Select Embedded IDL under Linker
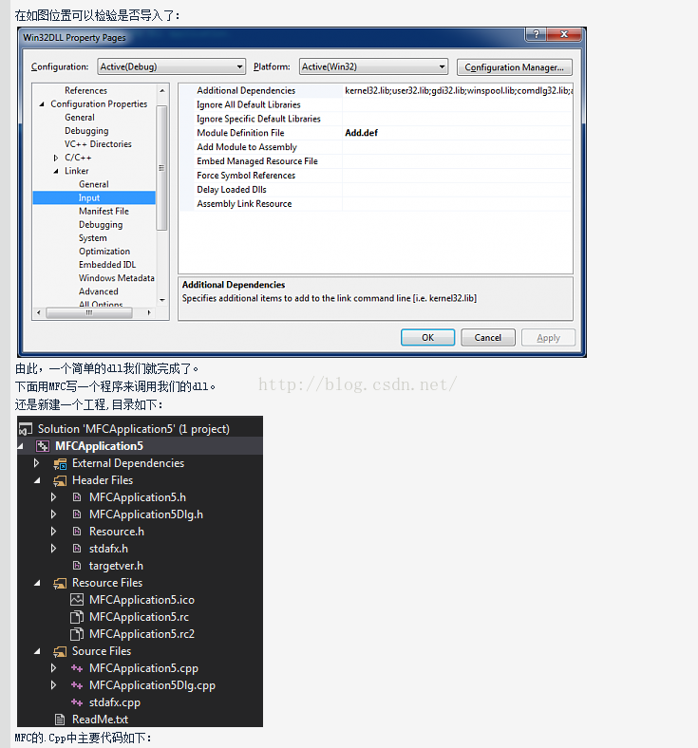Viewport: 698px width, 748px height. [x=107, y=264]
